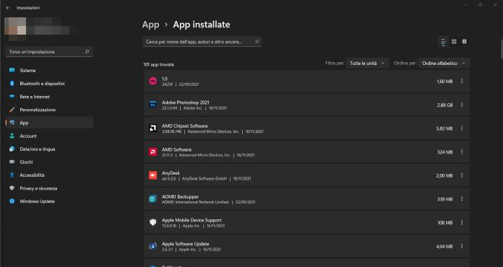
Task: Click the Trova un'impostazione search field
Action: pos(49,52)
